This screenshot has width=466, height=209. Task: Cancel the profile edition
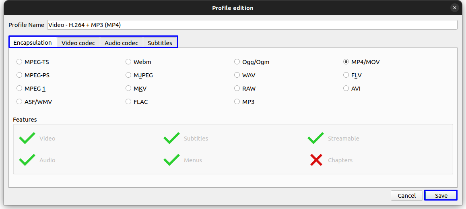coord(406,195)
